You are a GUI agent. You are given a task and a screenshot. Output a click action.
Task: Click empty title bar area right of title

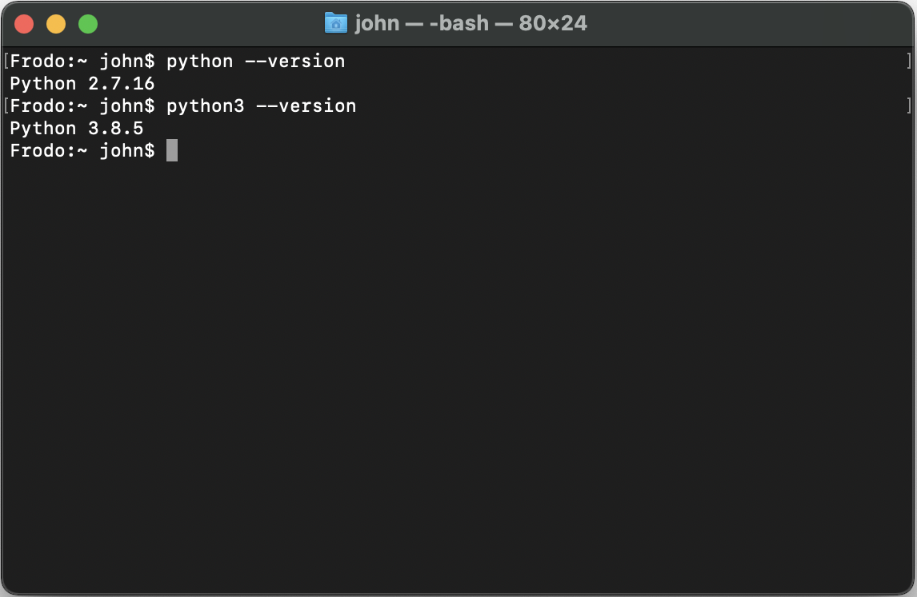749,23
